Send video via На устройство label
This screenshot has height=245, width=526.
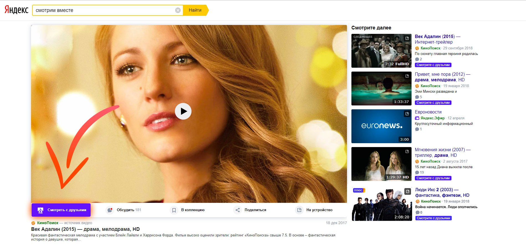tap(319, 210)
